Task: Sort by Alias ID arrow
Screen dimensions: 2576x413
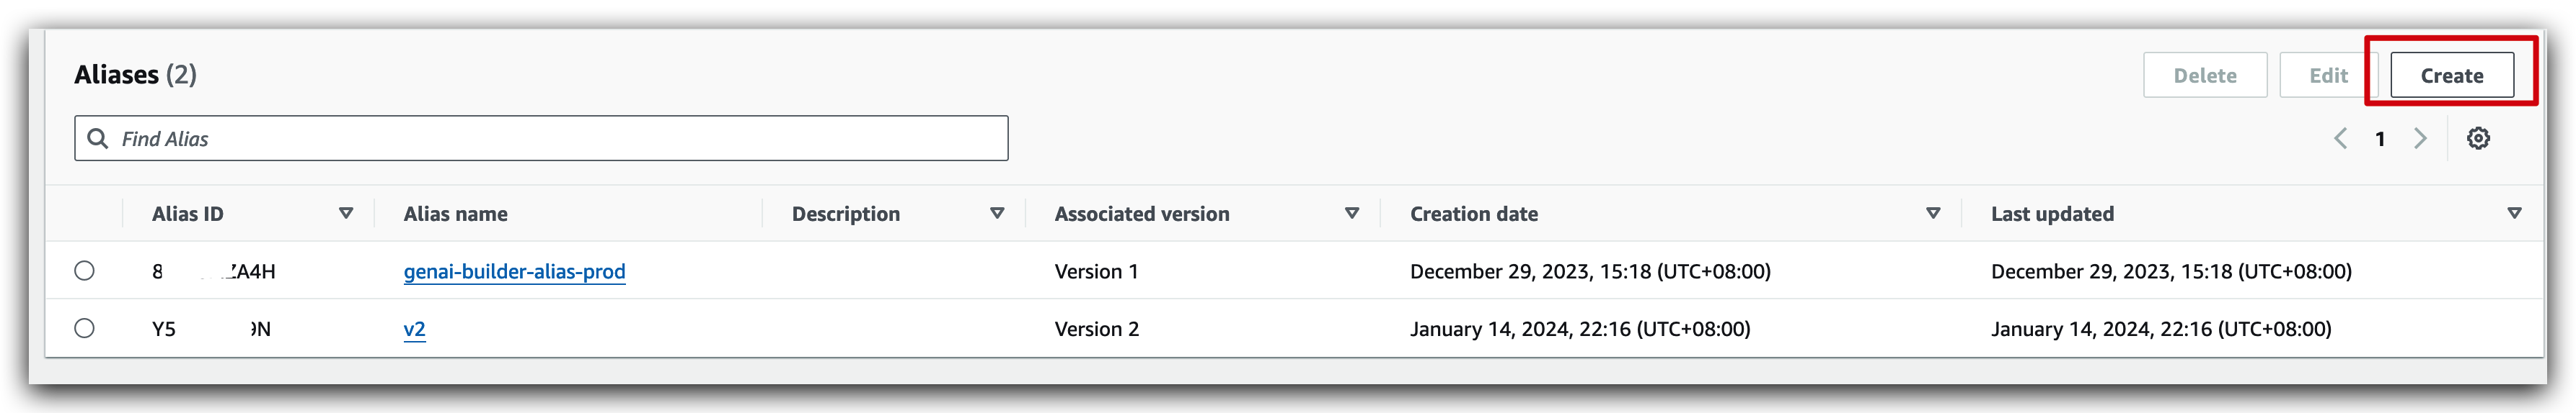Action: (x=346, y=214)
